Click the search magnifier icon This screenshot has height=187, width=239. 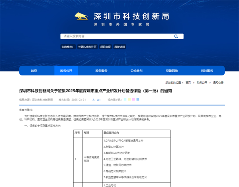pyautogui.click(x=176, y=36)
